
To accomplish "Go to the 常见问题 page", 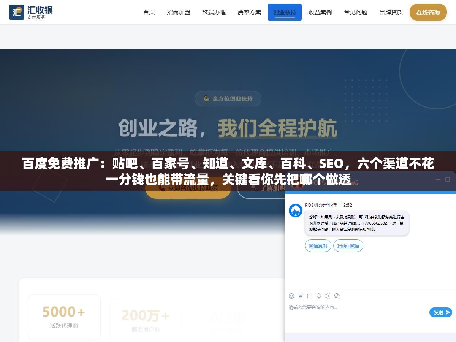I will (x=356, y=12).
